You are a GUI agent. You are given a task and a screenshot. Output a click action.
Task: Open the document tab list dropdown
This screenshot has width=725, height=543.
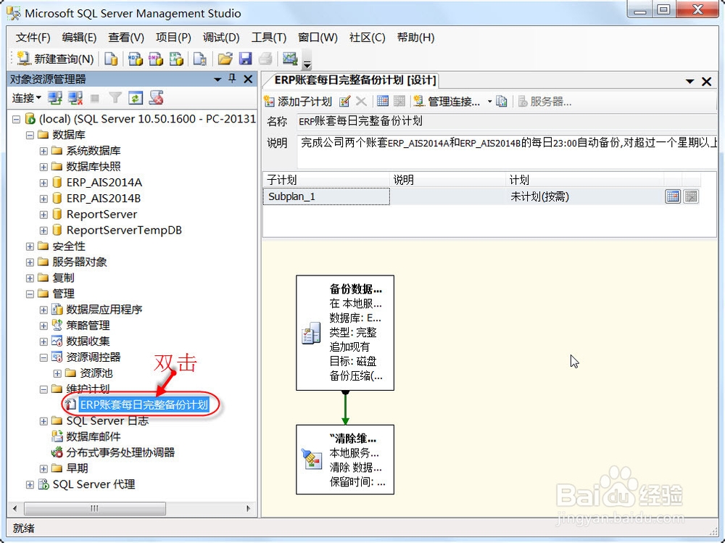coord(690,81)
